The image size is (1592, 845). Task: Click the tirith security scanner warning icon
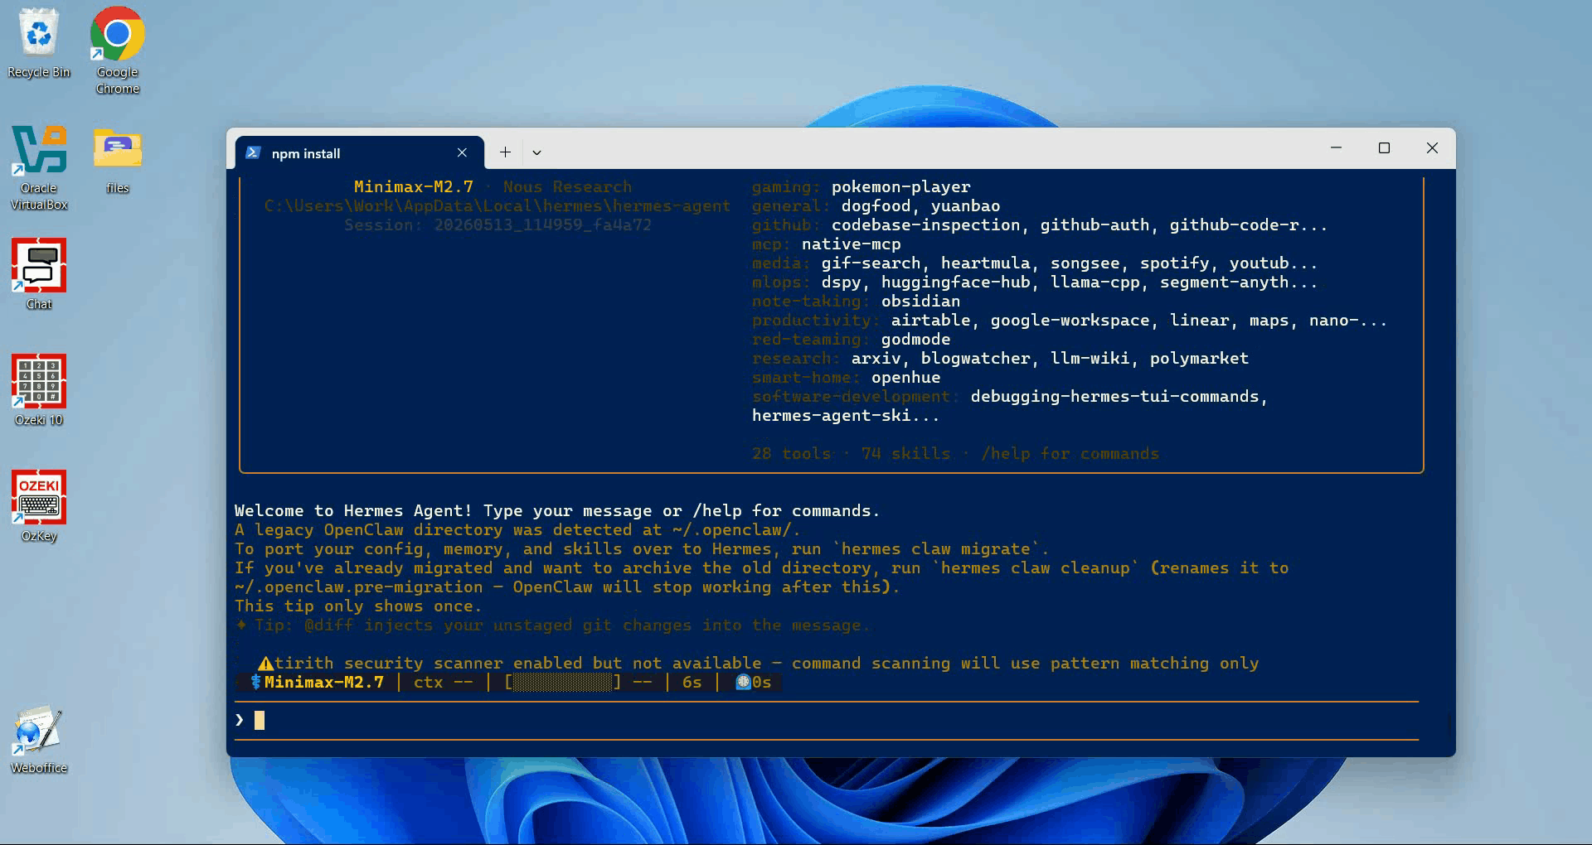pos(265,664)
